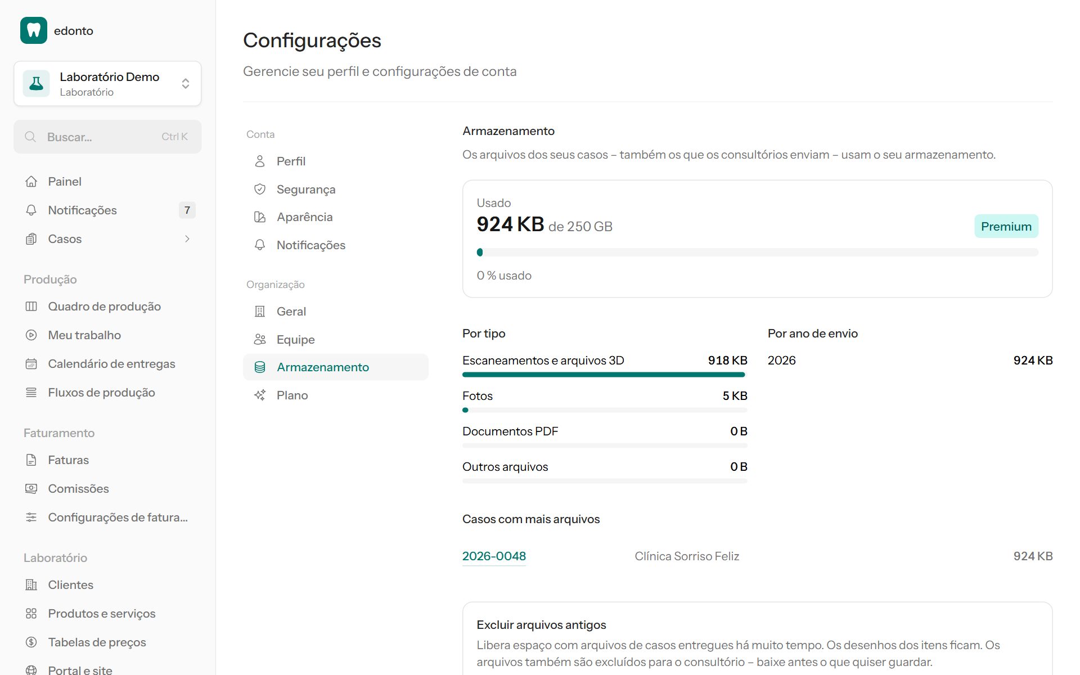Screen dimensions: 1080x675
Task: Click the Notificações bell icon in sidebar
Action: pos(31,210)
